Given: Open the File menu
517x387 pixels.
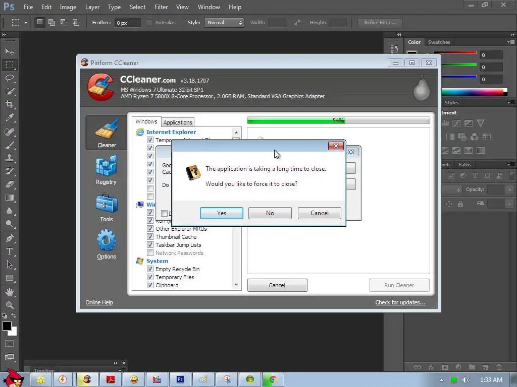Looking at the screenshot, I should (x=28, y=7).
